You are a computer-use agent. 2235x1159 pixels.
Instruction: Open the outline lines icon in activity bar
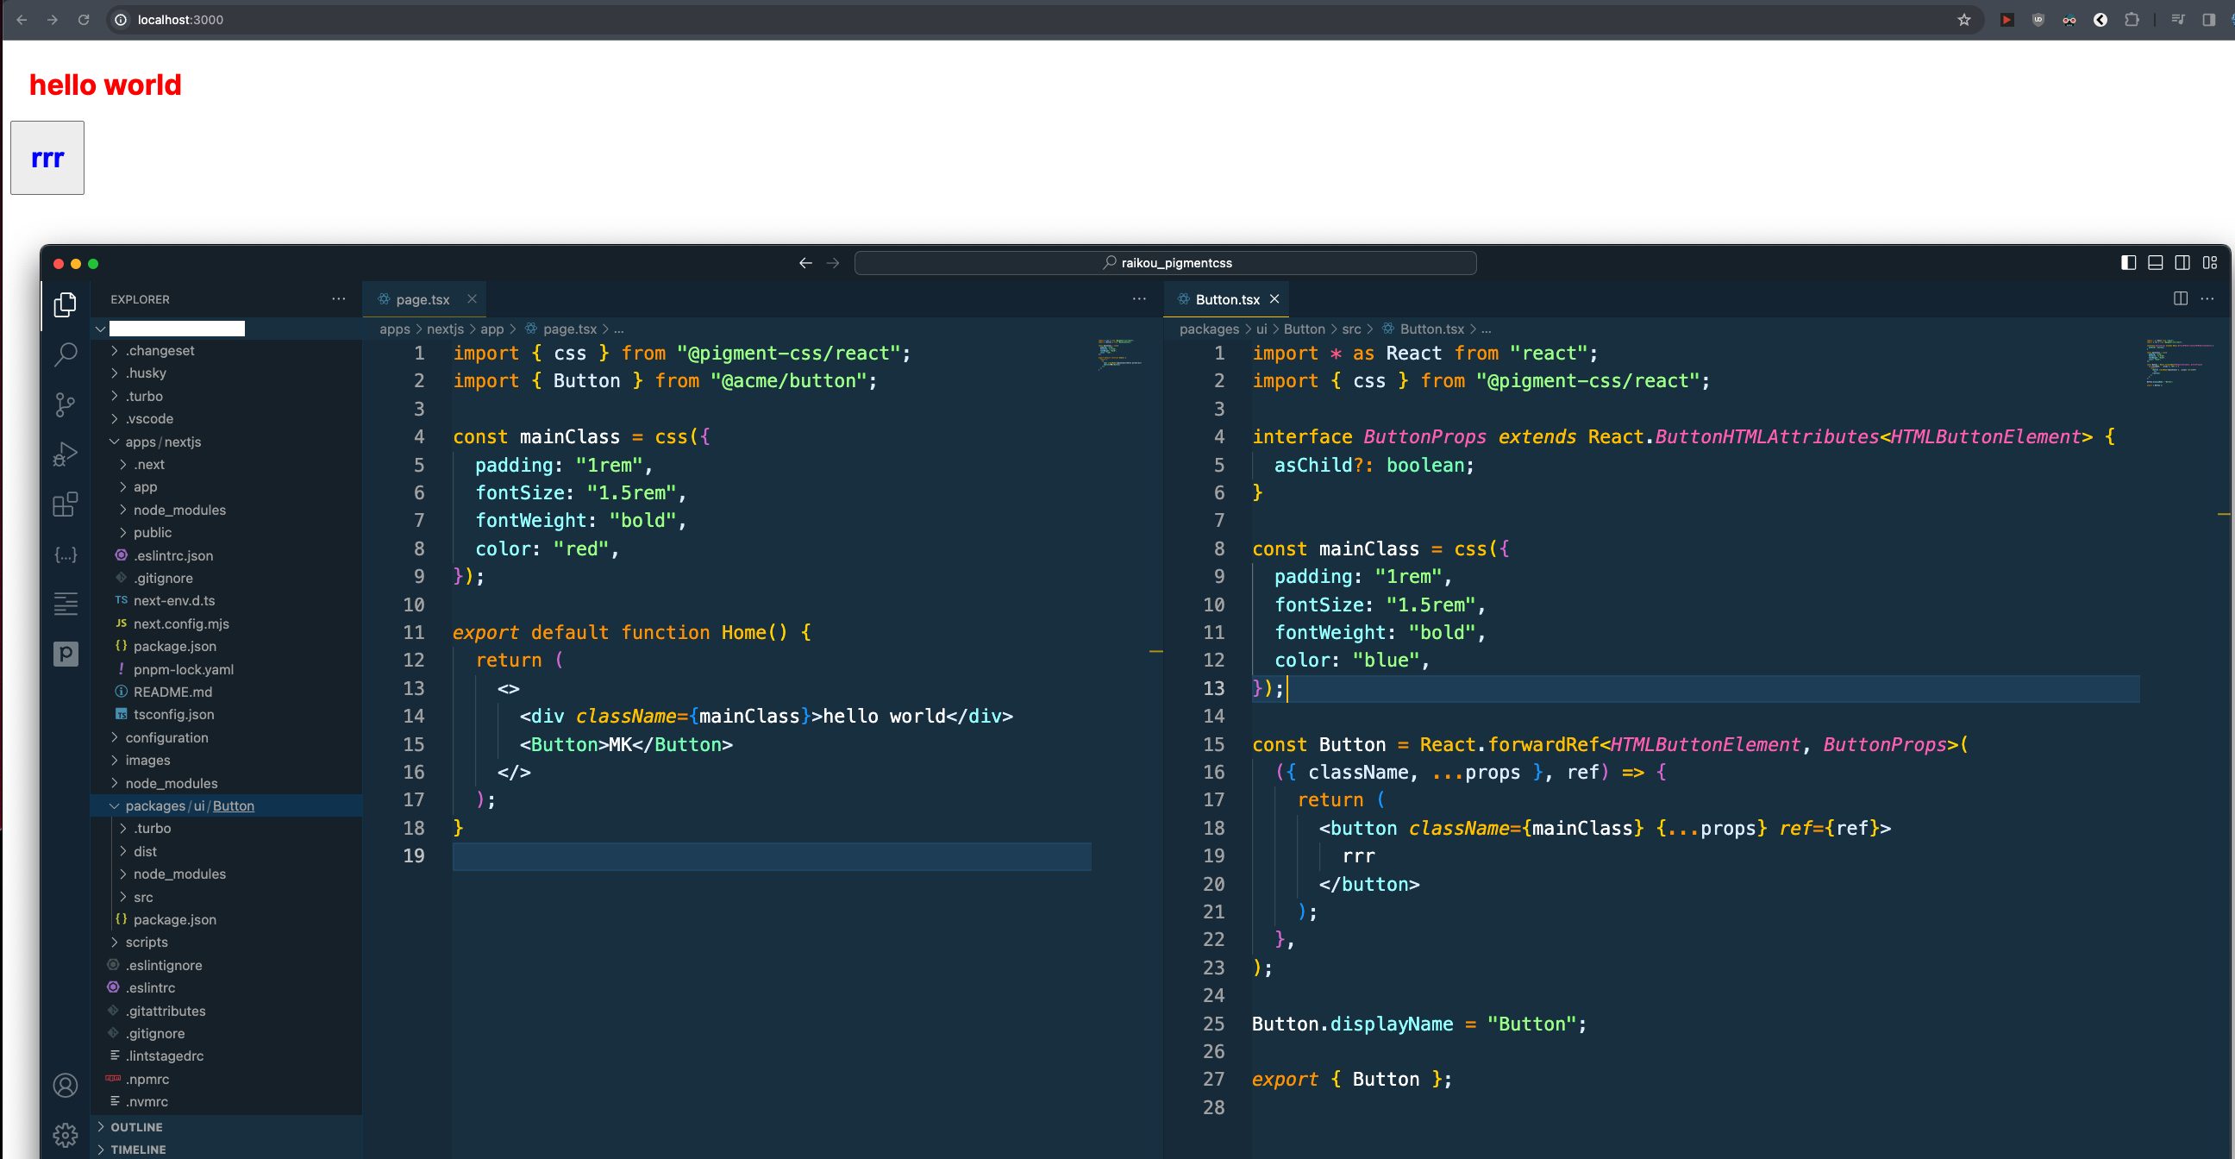click(65, 603)
